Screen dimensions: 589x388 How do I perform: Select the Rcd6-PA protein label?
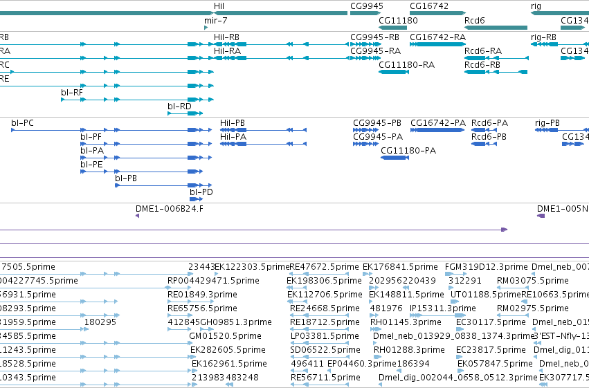pyautogui.click(x=490, y=123)
